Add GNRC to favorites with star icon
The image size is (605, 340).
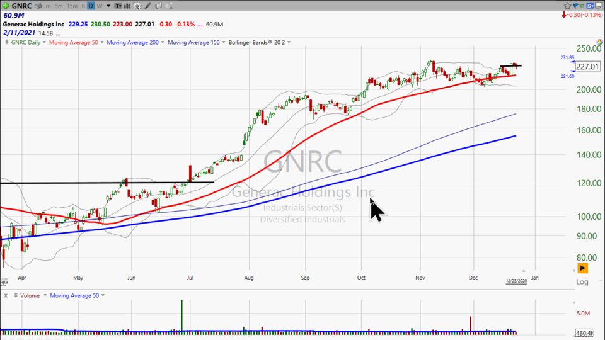coord(567,6)
